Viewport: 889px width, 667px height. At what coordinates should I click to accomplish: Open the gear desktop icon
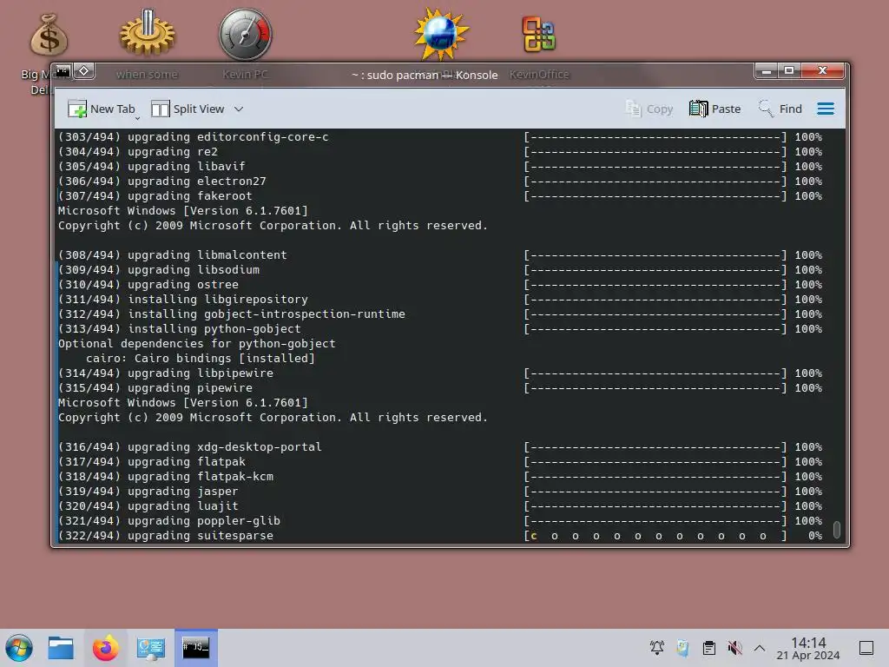pos(148,33)
